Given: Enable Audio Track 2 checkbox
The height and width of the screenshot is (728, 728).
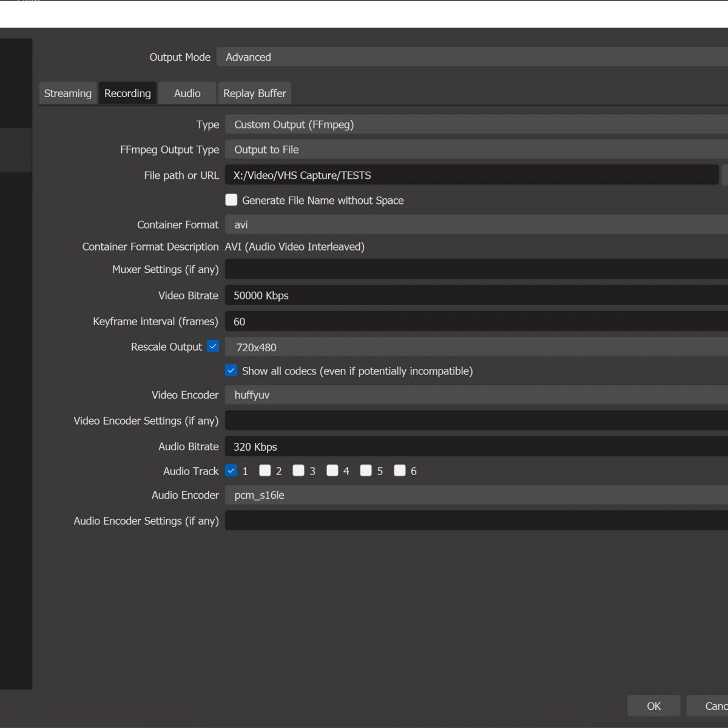Looking at the screenshot, I should click(x=265, y=471).
